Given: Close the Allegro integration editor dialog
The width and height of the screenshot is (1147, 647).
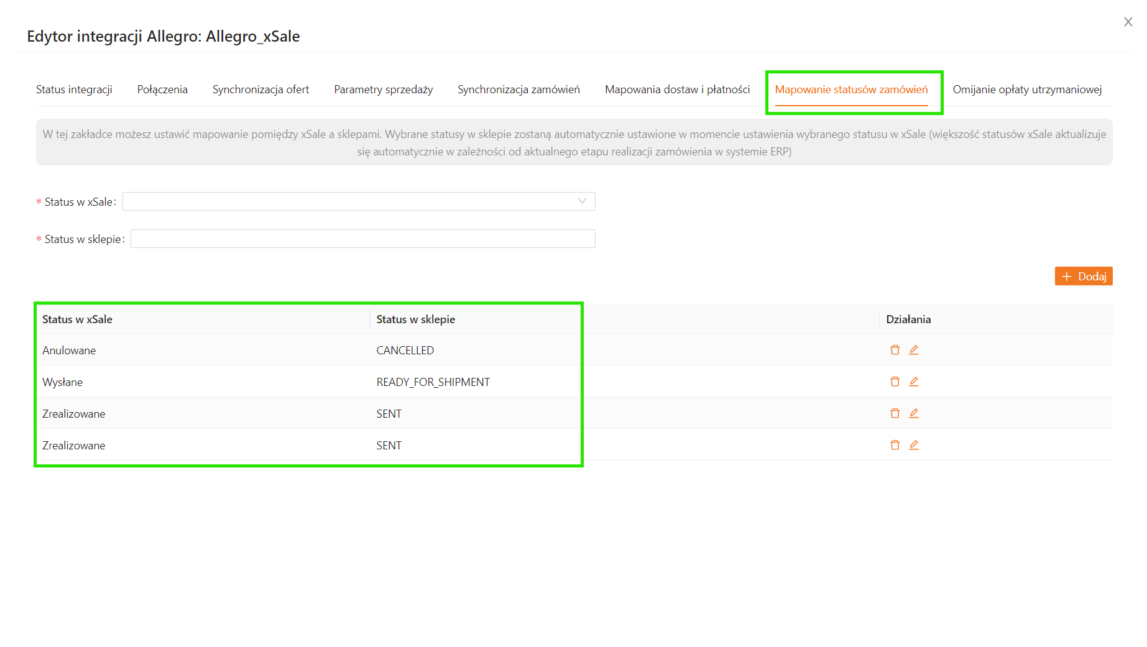Looking at the screenshot, I should [x=1128, y=22].
